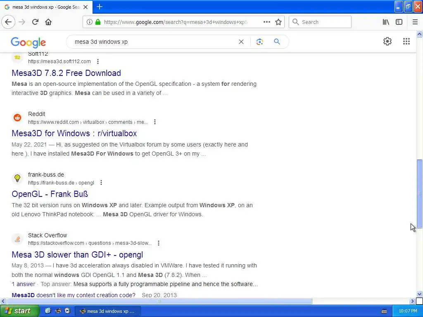Screen dimensions: 423x317
Task: Click the stackoverflow.com questions breadcrumb URL
Action: (x=90, y=243)
